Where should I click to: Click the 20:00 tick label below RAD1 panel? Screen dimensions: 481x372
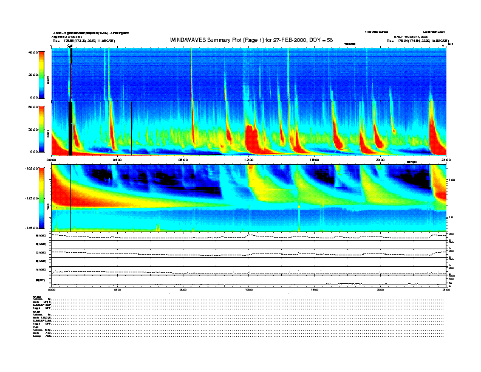point(380,160)
